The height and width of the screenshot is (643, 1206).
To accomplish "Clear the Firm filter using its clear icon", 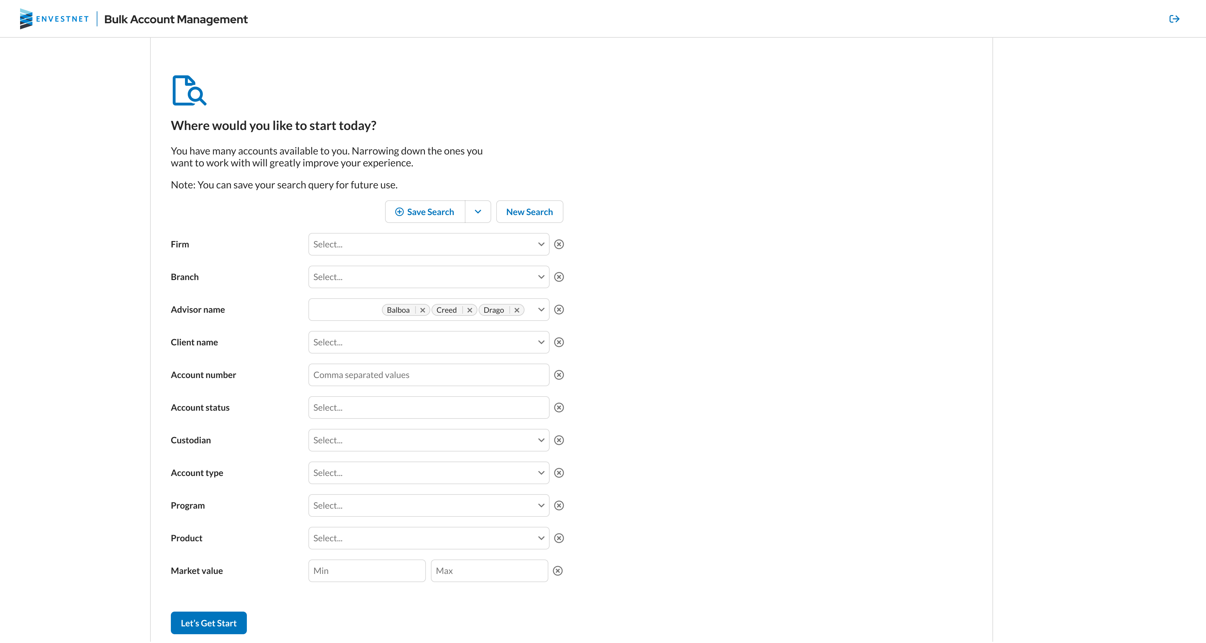I will (x=558, y=244).
